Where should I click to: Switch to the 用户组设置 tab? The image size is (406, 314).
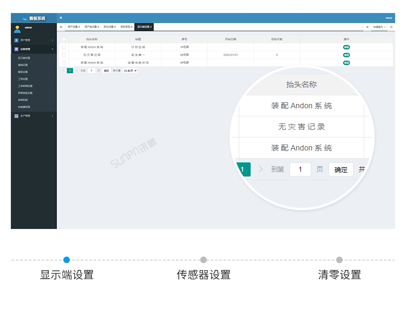click(x=90, y=27)
